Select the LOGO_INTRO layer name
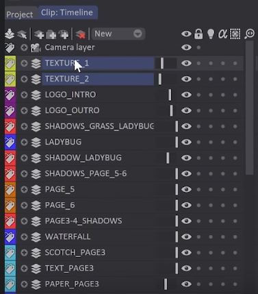Screen dimensions: 258x294 tap(70, 95)
